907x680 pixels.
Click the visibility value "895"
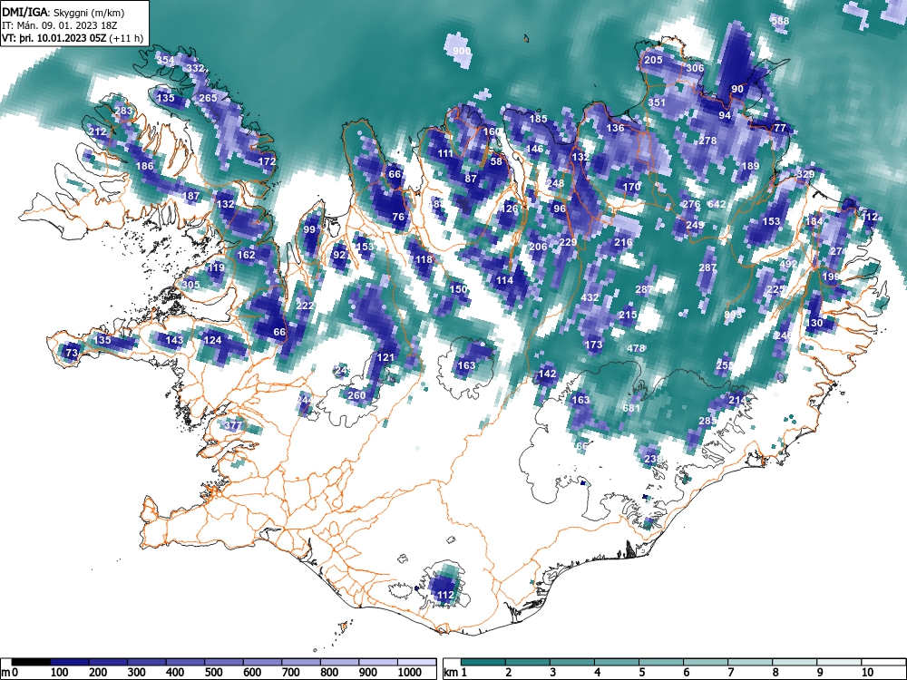point(733,315)
